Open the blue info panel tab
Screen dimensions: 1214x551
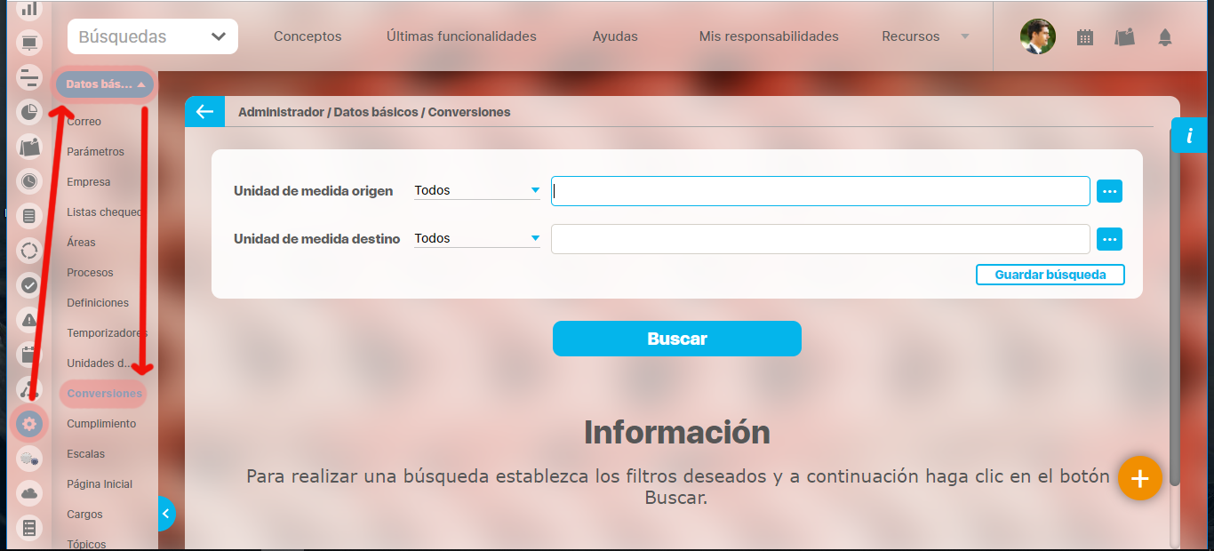1191,135
